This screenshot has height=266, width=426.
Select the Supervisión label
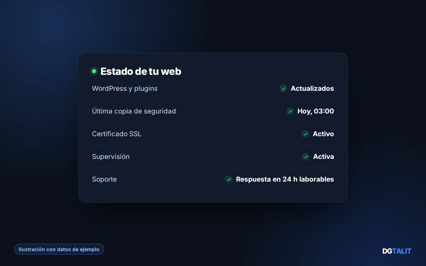tap(111, 156)
